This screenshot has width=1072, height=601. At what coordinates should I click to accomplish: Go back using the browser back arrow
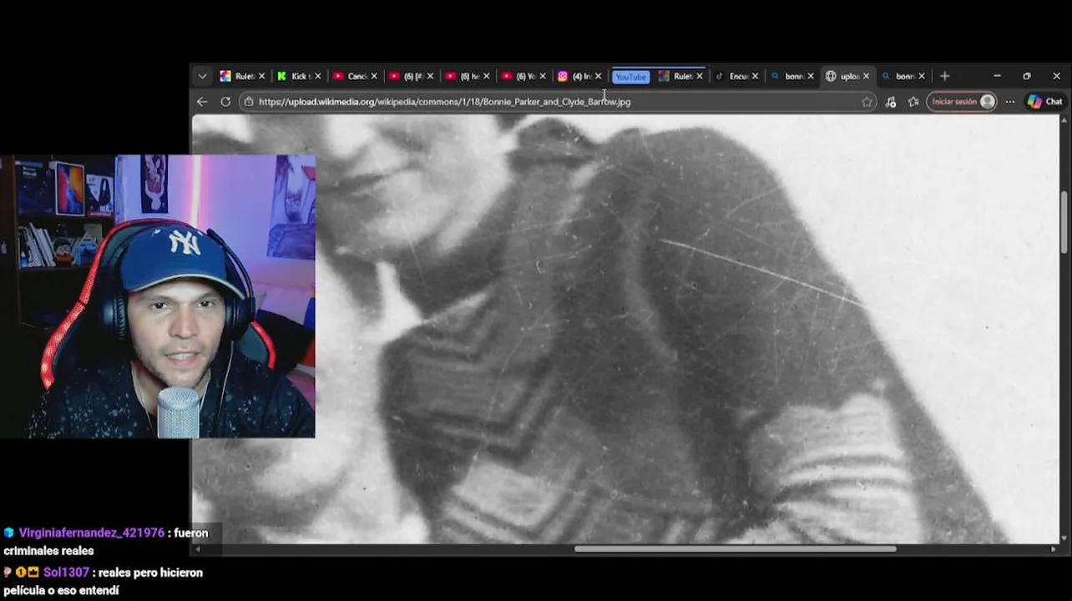click(202, 102)
